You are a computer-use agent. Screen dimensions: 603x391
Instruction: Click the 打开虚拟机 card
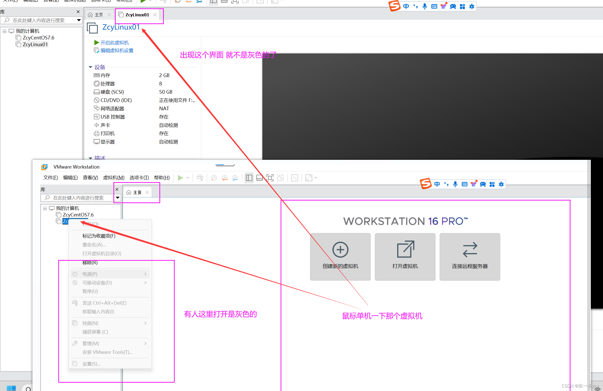405,257
